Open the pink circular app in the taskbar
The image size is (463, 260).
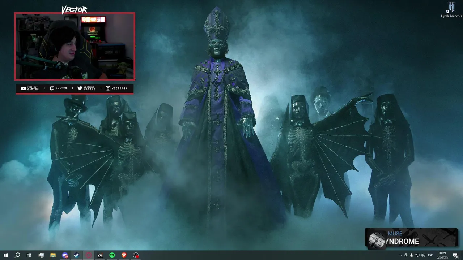[x=89, y=255]
